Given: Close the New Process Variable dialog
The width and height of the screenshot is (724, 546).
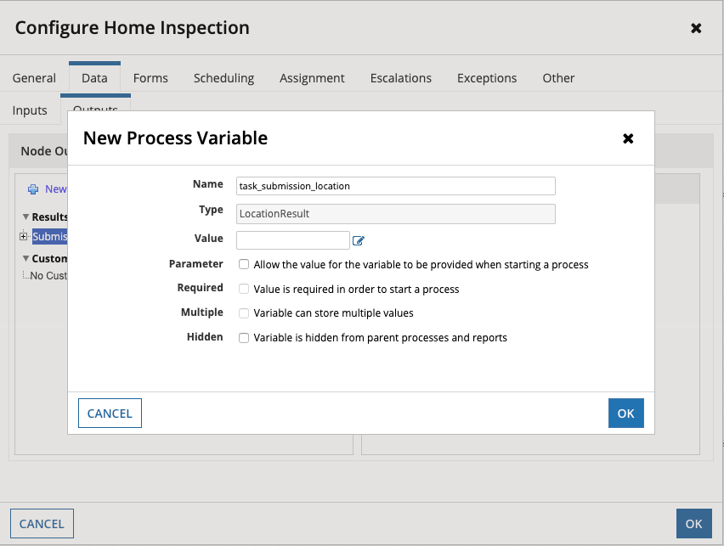Looking at the screenshot, I should 628,138.
